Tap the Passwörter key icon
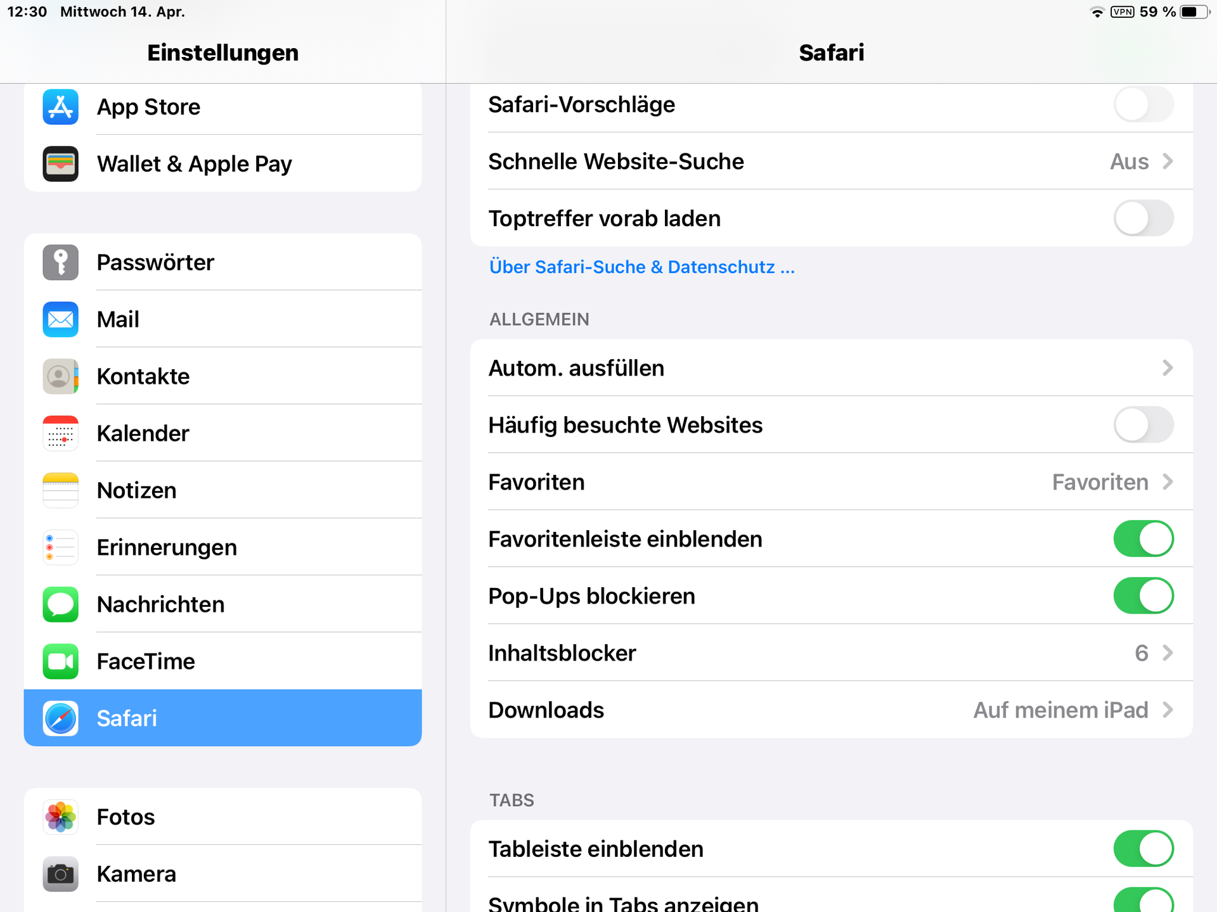Screen dimensions: 1217x912 [x=60, y=262]
